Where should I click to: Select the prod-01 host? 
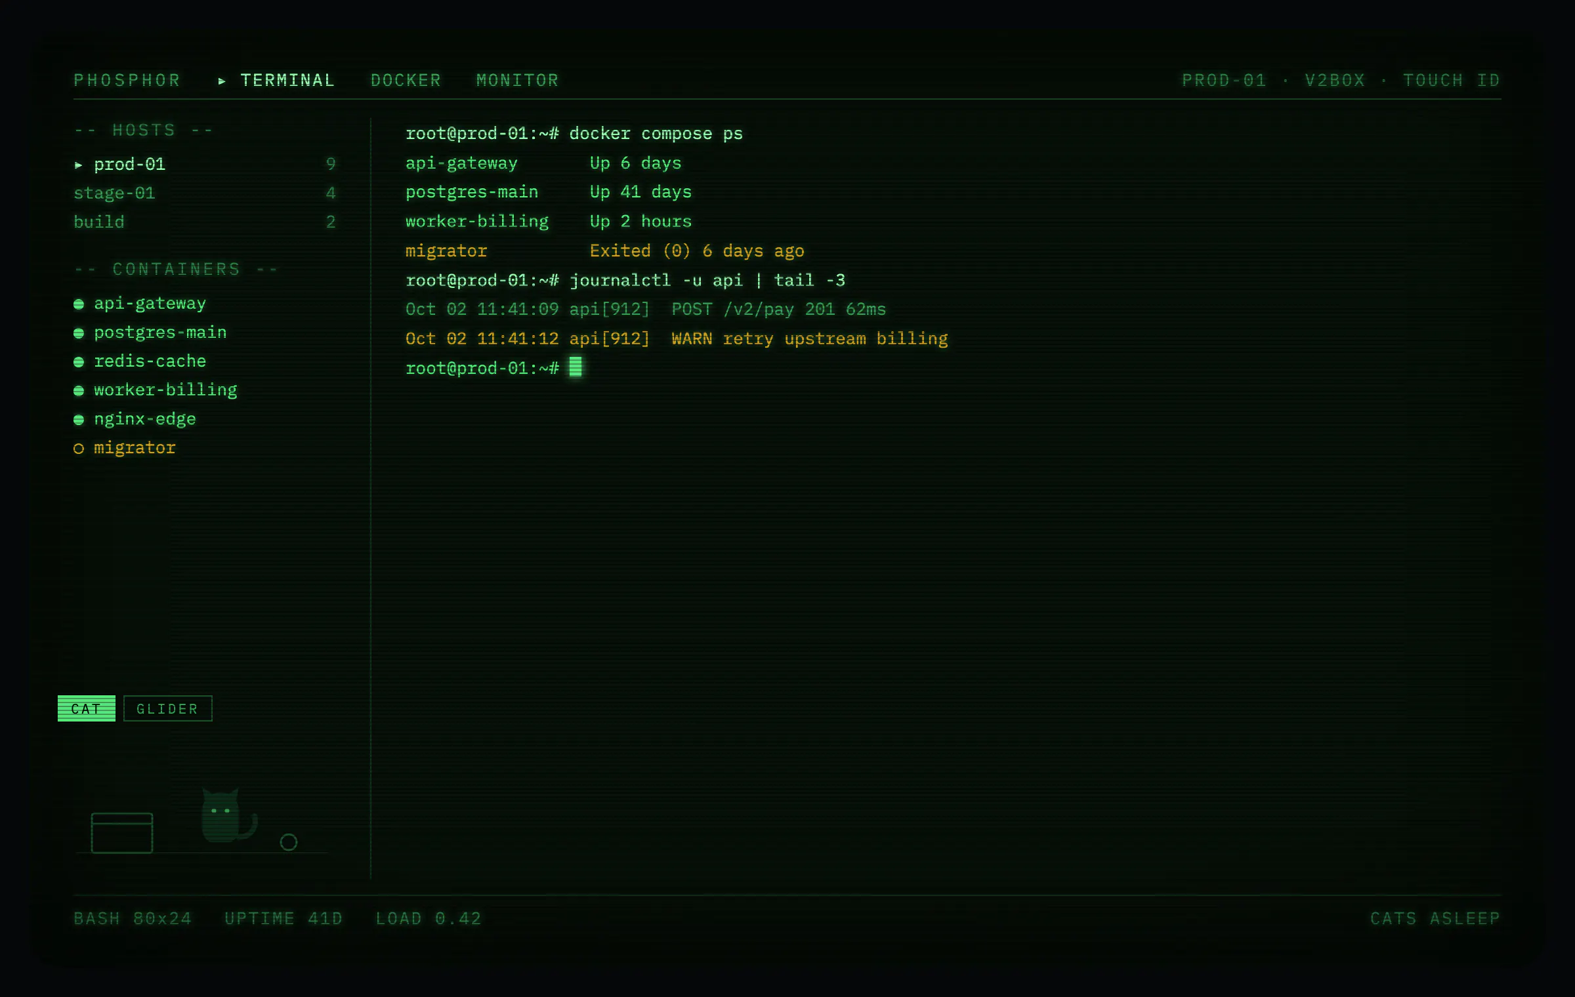(x=205, y=164)
